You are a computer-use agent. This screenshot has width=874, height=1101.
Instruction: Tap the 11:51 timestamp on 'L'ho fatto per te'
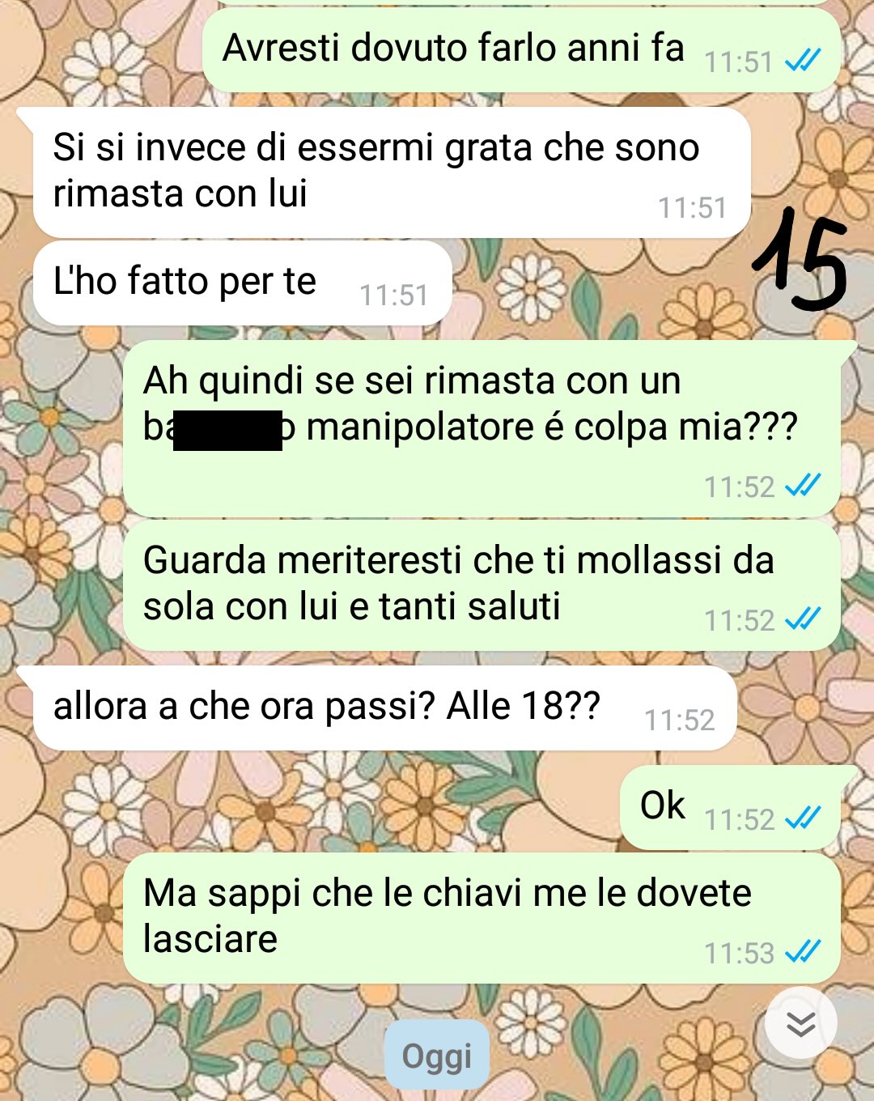pyautogui.click(x=393, y=295)
